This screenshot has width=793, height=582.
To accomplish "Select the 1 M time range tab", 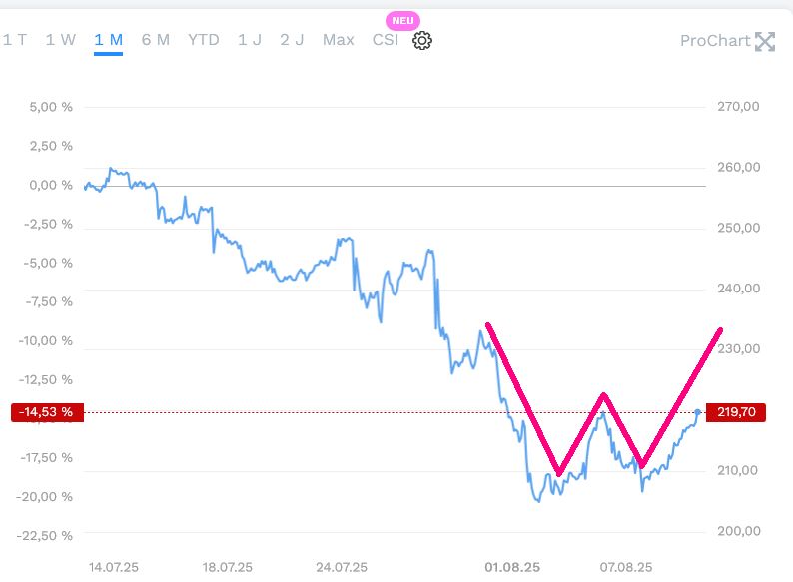I will (108, 40).
